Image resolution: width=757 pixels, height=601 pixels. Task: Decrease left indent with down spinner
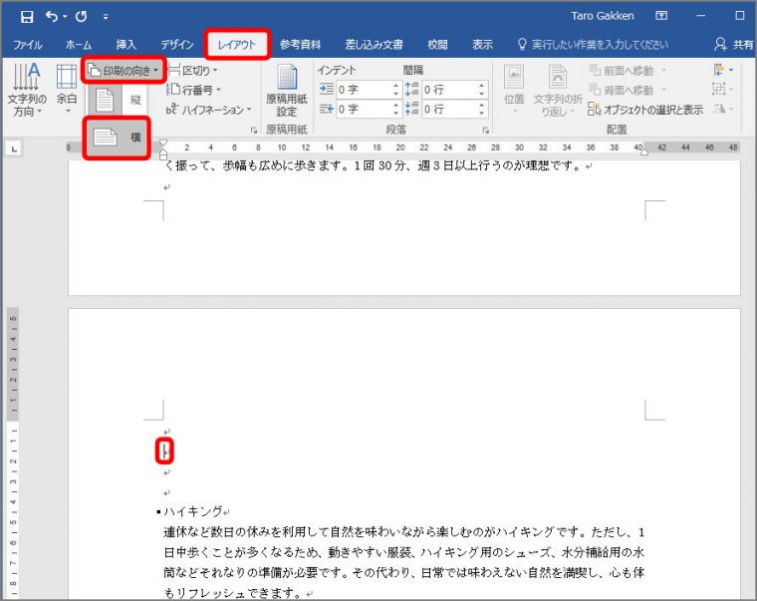pyautogui.click(x=395, y=94)
